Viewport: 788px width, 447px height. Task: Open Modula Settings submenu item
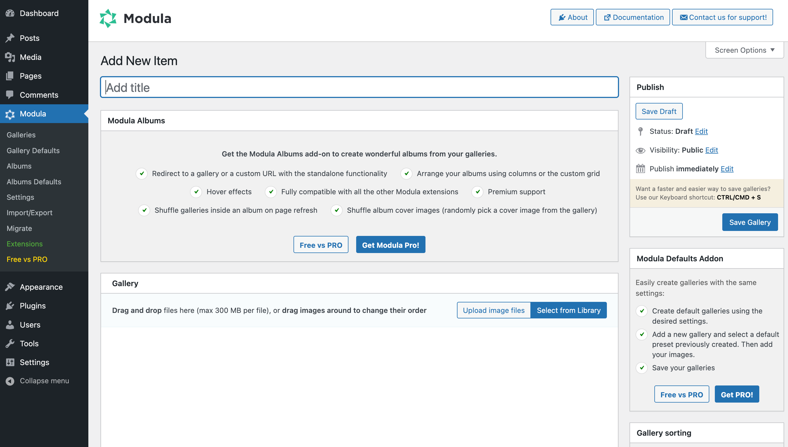20,197
